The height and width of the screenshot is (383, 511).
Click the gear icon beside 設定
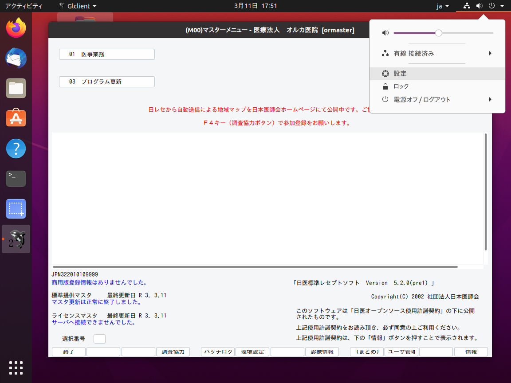[x=385, y=73]
